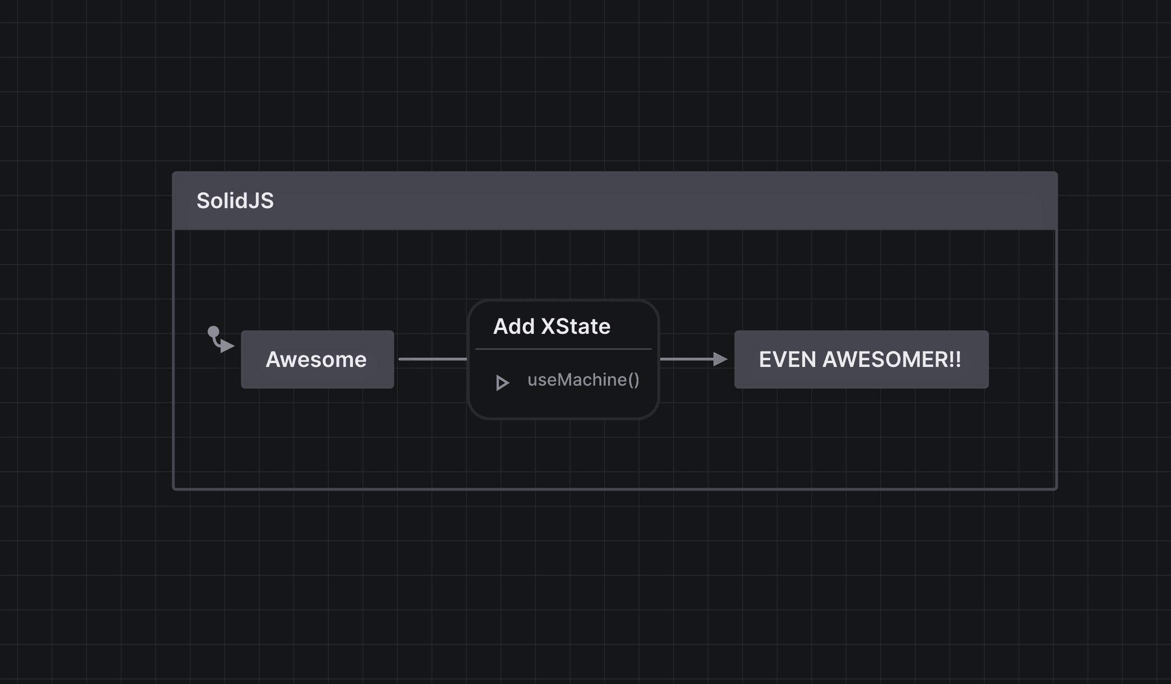Click the useMachine() action text
Image resolution: width=1171 pixels, height=684 pixels.
pos(583,380)
